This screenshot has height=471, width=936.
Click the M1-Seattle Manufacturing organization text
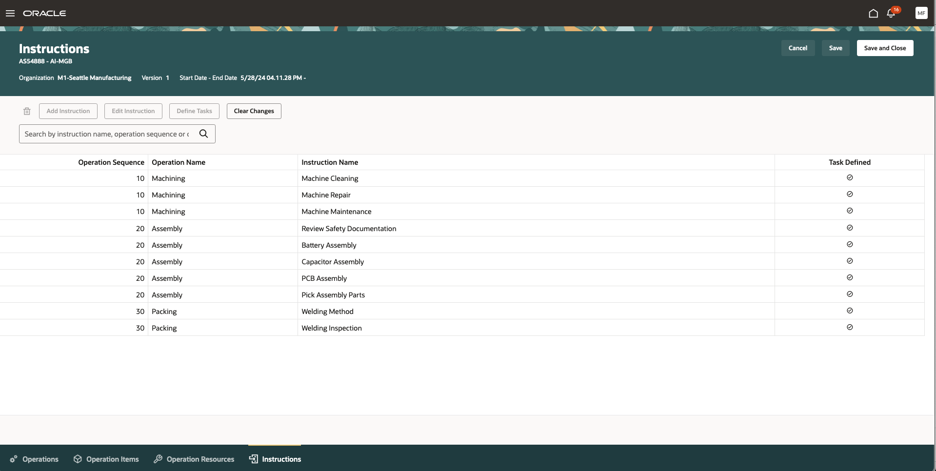tap(94, 78)
